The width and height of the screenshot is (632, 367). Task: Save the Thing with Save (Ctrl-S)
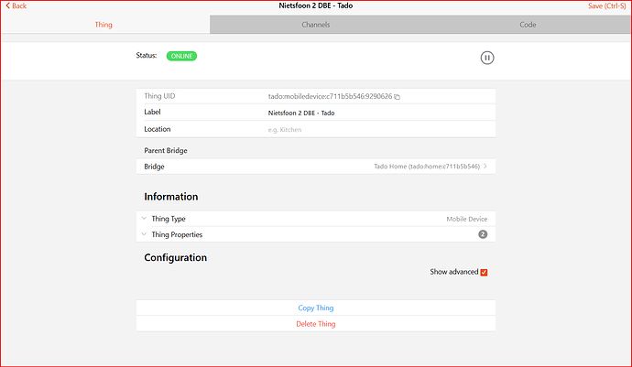click(x=606, y=6)
